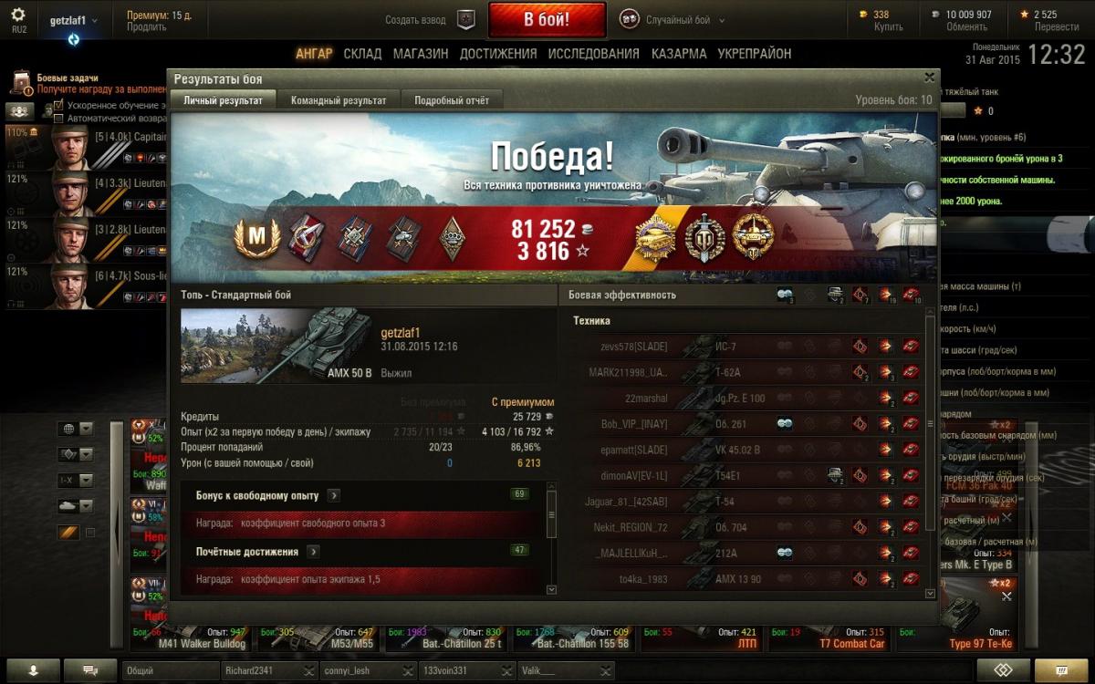The height and width of the screenshot is (684, 1095).
Task: Click the spotted binoculars effectiveness header icon
Action: (785, 295)
